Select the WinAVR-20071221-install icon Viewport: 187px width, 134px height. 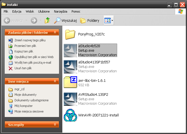(70, 115)
